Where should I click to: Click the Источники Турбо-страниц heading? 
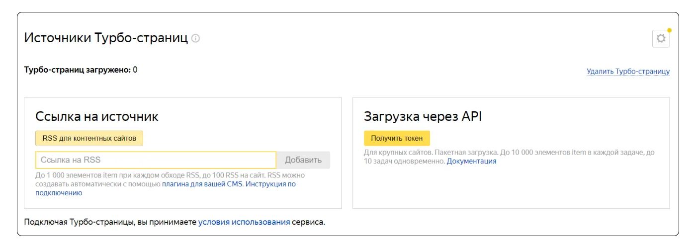pos(106,38)
